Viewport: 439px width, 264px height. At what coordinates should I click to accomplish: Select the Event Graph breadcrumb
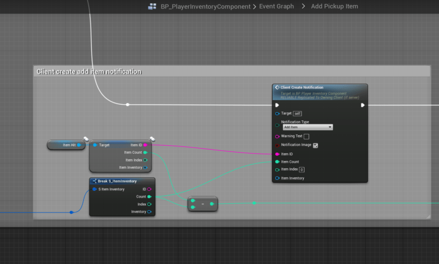point(276,7)
